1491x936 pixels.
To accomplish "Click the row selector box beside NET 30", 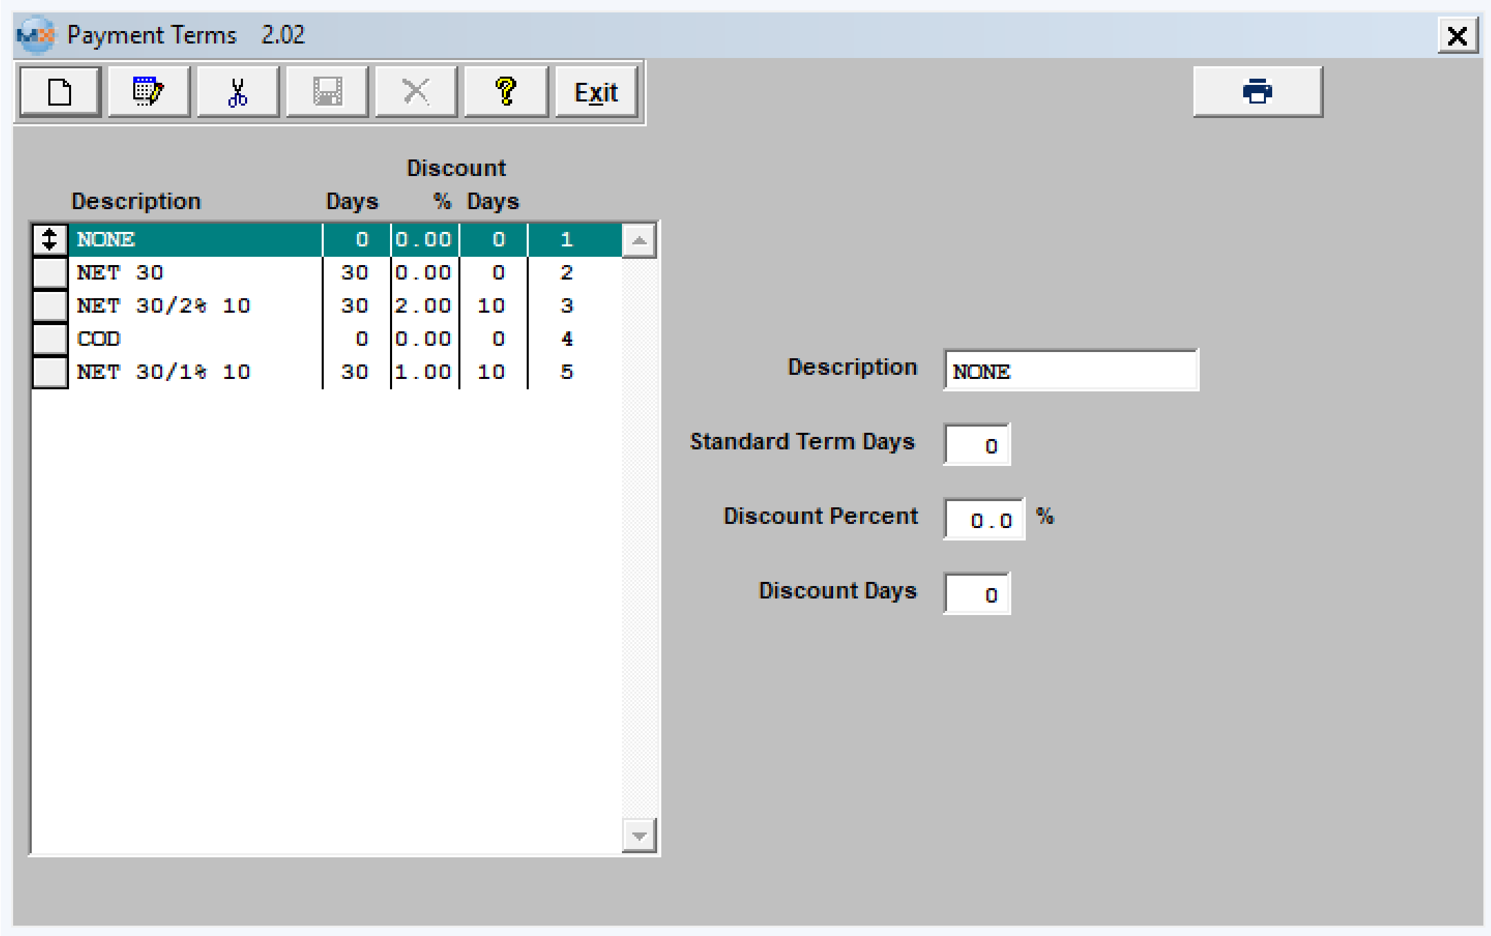I will [x=50, y=273].
